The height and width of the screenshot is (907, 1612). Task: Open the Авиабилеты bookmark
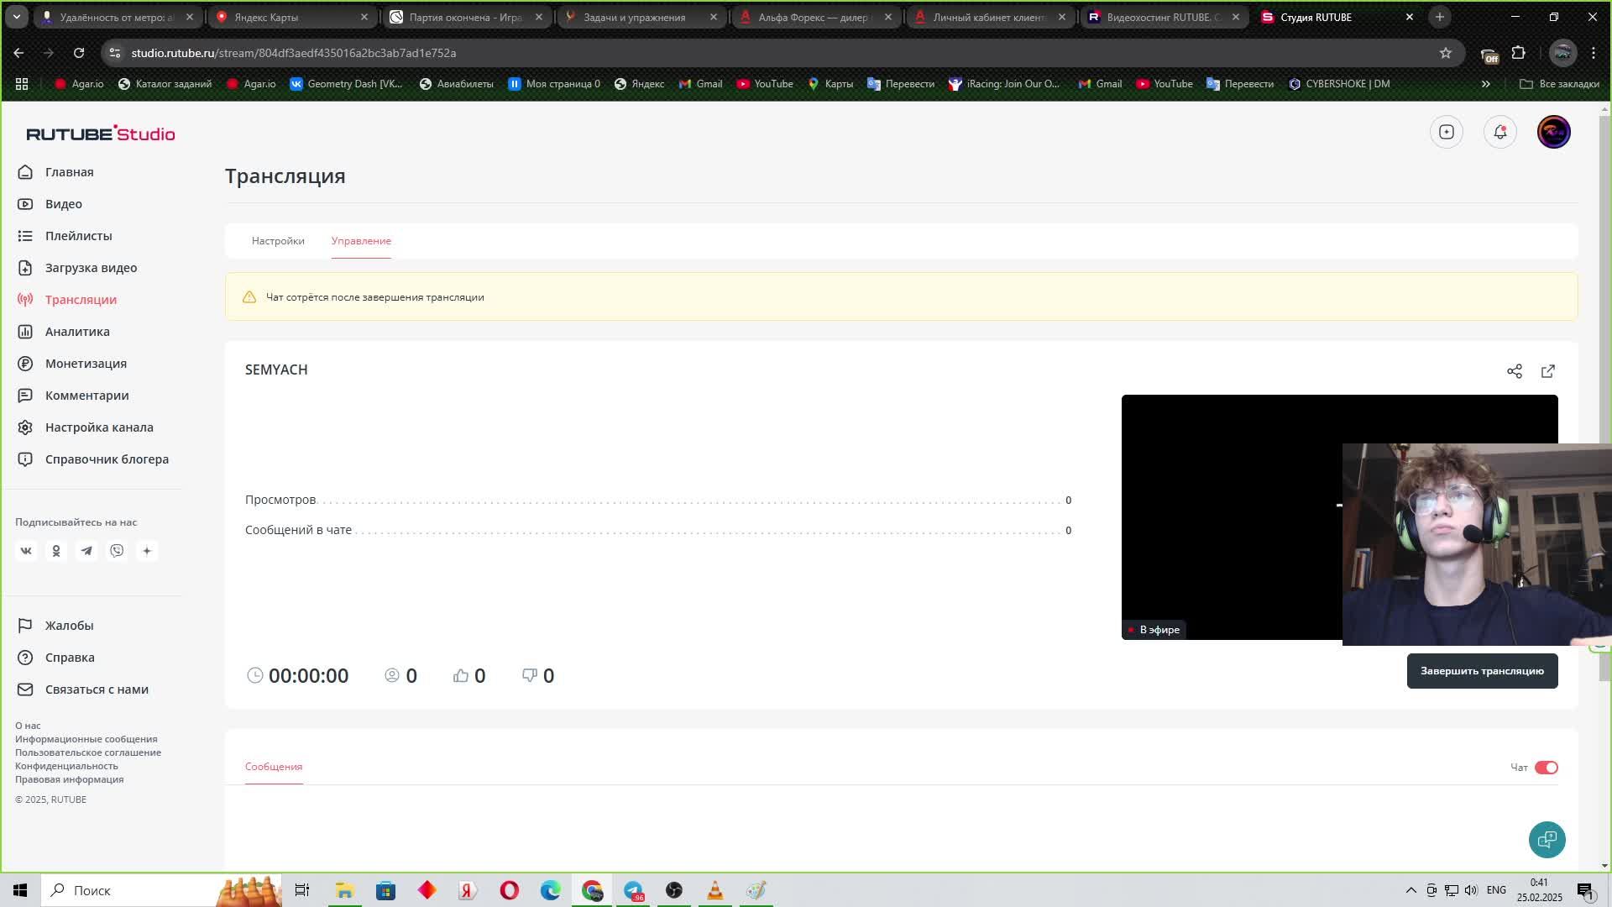(456, 84)
